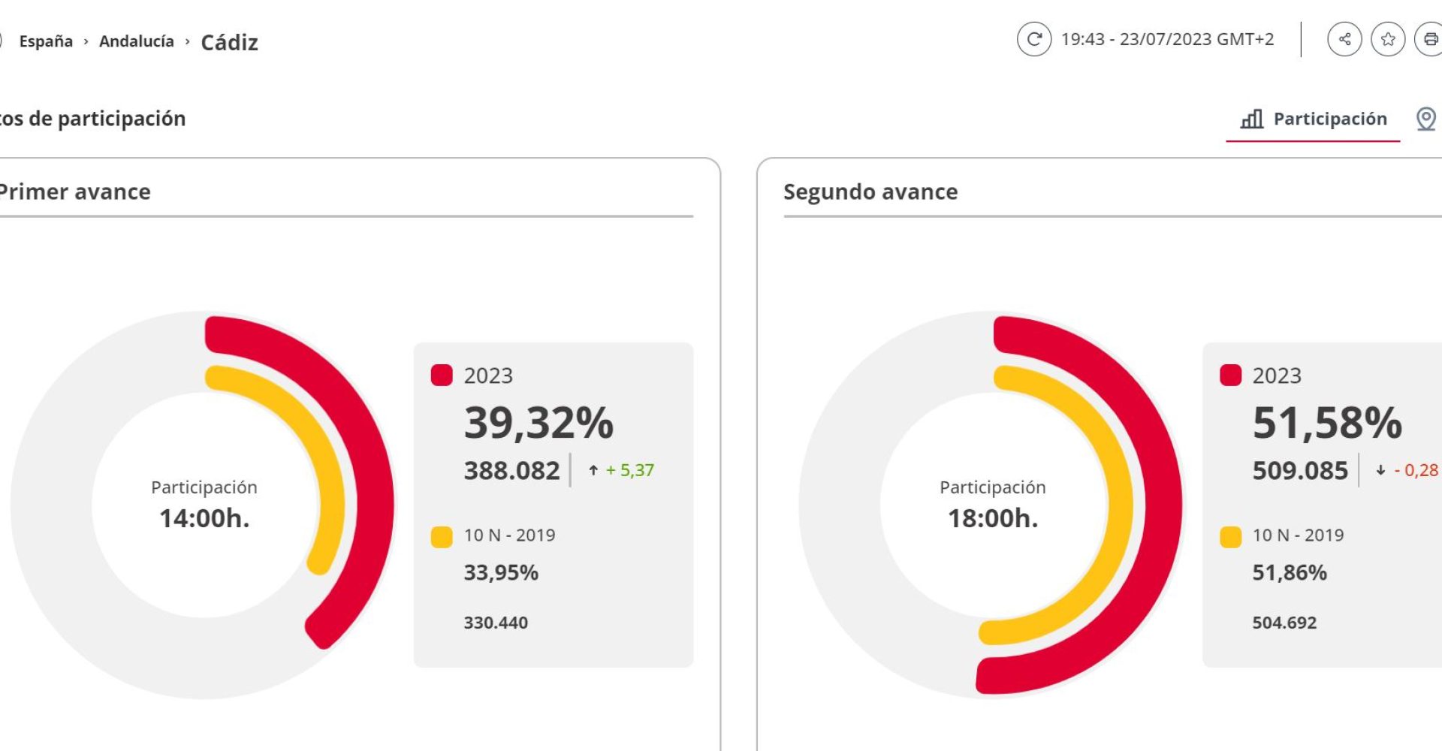1442x751 pixels.
Task: Click the down arrow near -0,28
Action: (1380, 471)
